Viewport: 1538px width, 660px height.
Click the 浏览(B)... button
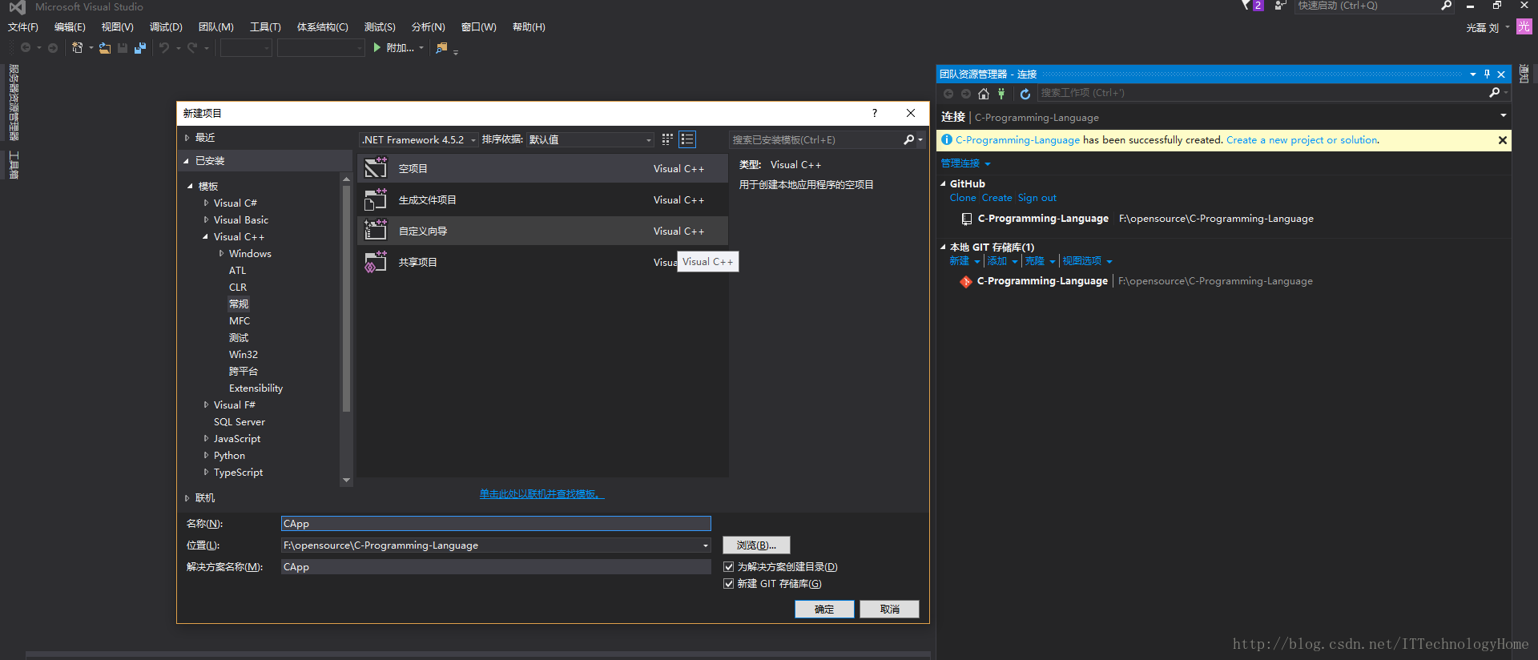[x=756, y=545]
